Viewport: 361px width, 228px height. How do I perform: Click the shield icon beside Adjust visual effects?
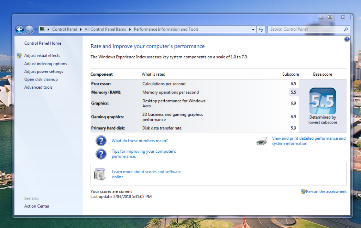[19, 55]
